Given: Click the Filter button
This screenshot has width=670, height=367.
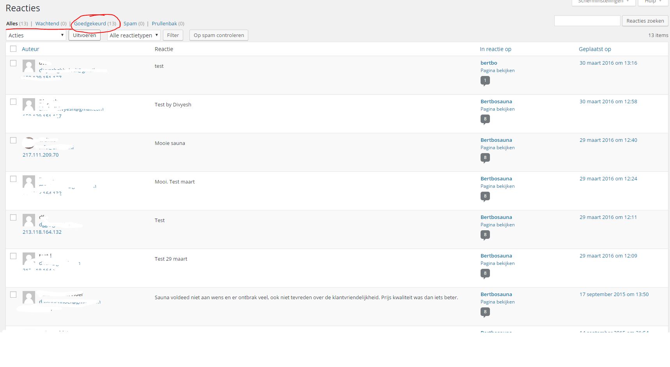Looking at the screenshot, I should pyautogui.click(x=173, y=35).
